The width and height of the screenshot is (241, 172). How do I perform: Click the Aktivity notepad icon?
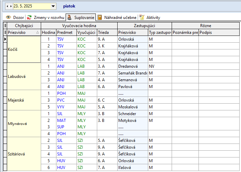(x=142, y=17)
